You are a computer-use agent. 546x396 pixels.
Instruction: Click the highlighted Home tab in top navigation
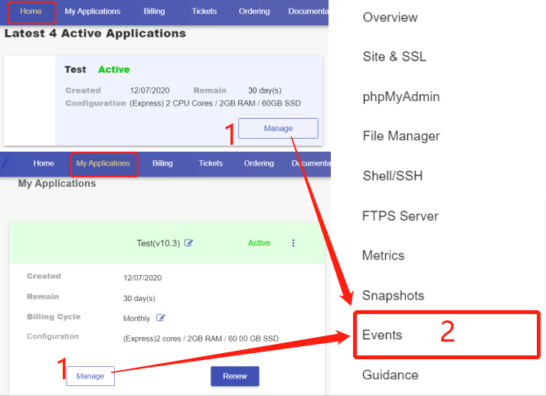pyautogui.click(x=31, y=11)
